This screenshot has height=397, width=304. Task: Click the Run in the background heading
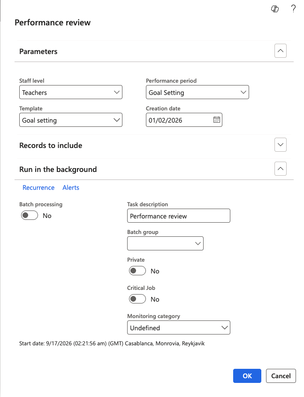58,169
